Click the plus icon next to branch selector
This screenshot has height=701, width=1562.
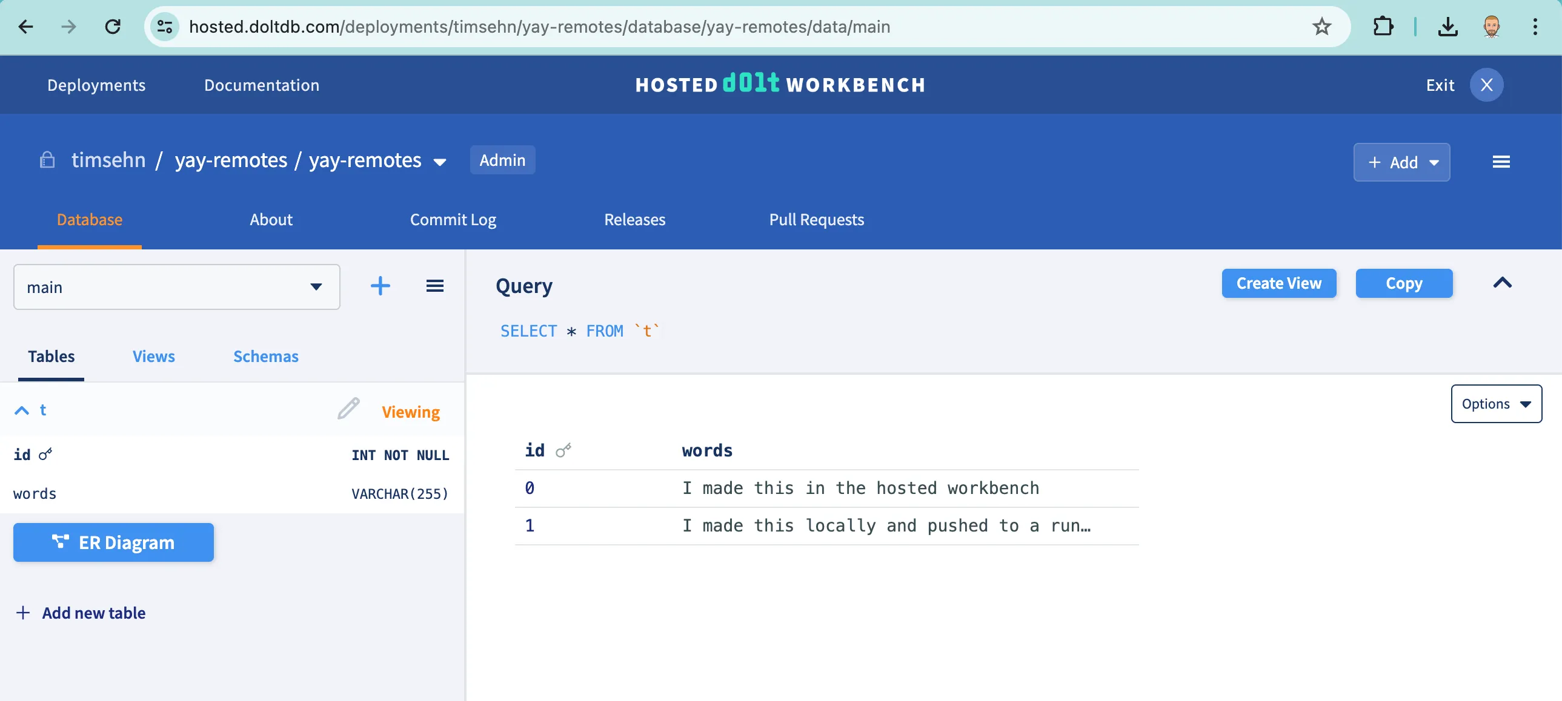point(380,286)
